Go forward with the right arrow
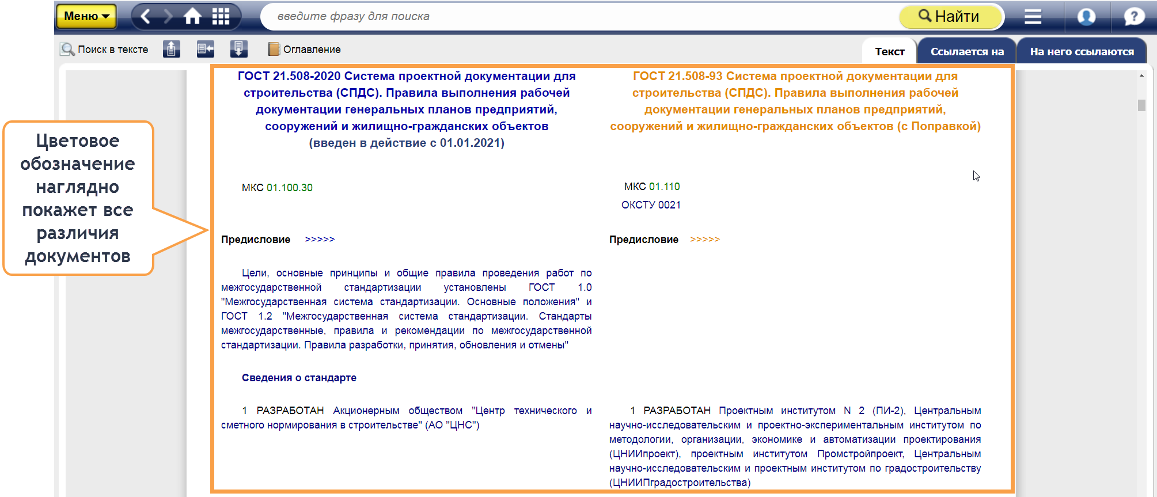 coord(168,16)
